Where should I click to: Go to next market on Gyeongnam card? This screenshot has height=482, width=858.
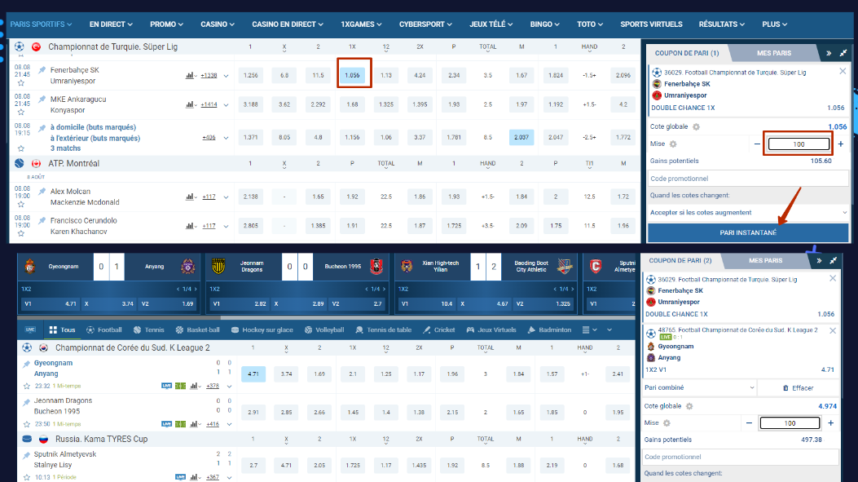coord(194,289)
